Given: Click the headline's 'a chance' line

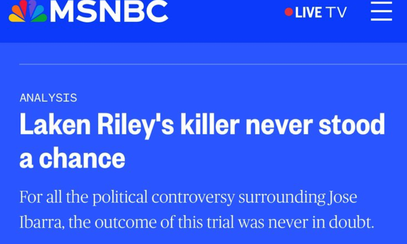Looking at the screenshot, I should [72, 158].
